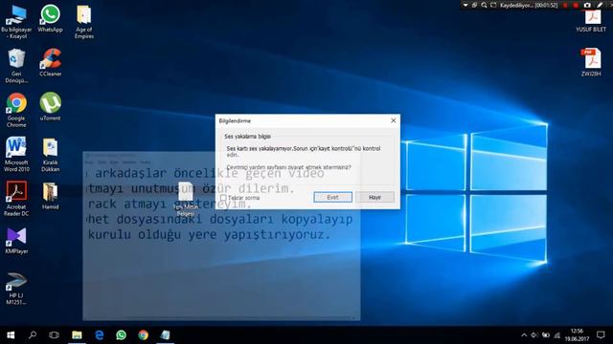Open Chrome from the taskbar
The height and width of the screenshot is (344, 613).
click(x=143, y=335)
